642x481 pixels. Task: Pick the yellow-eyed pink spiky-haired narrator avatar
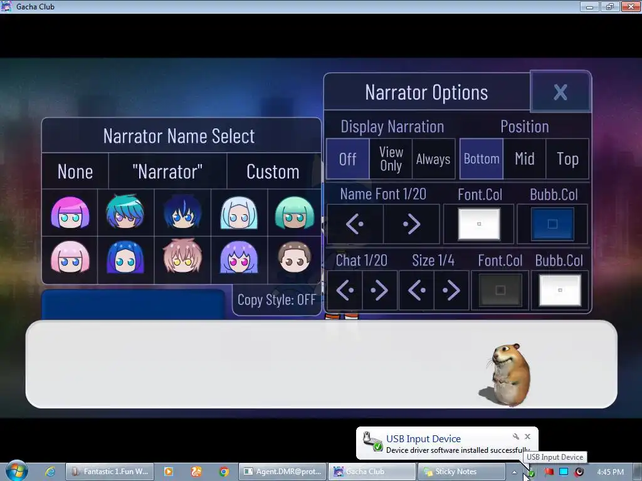point(182,256)
